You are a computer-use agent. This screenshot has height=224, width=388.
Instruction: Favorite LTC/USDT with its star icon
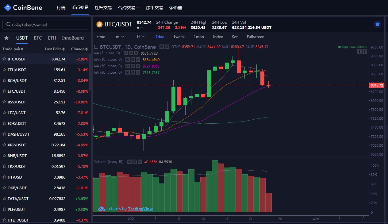4,113
